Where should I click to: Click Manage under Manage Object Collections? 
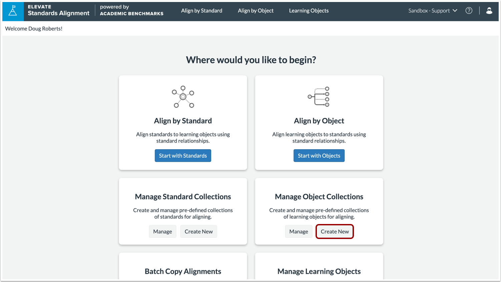(x=299, y=232)
